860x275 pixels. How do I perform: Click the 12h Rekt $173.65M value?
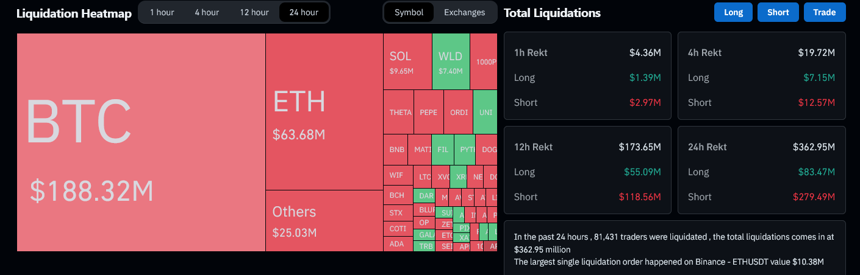pos(640,147)
